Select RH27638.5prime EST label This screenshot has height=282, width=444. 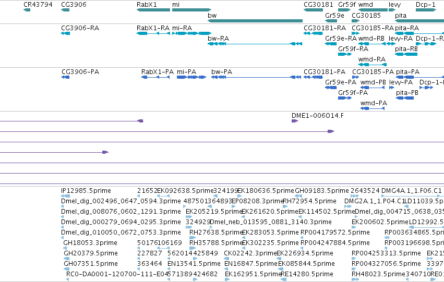[216, 233]
